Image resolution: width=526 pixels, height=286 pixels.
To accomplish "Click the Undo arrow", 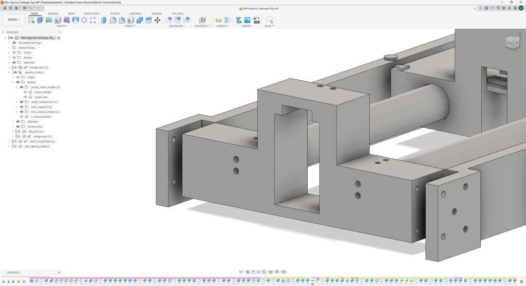I will point(30,8).
